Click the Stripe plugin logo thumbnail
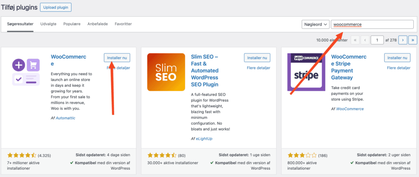419x177 pixels. 306,72
